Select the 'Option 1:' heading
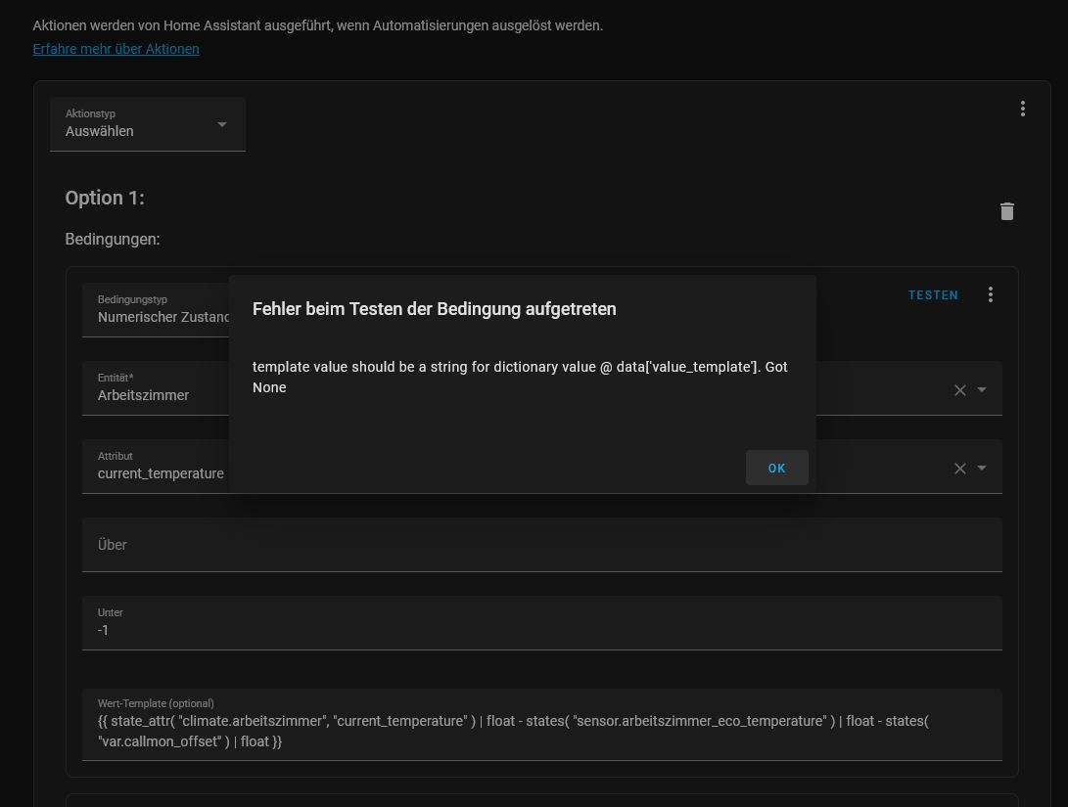 point(105,198)
